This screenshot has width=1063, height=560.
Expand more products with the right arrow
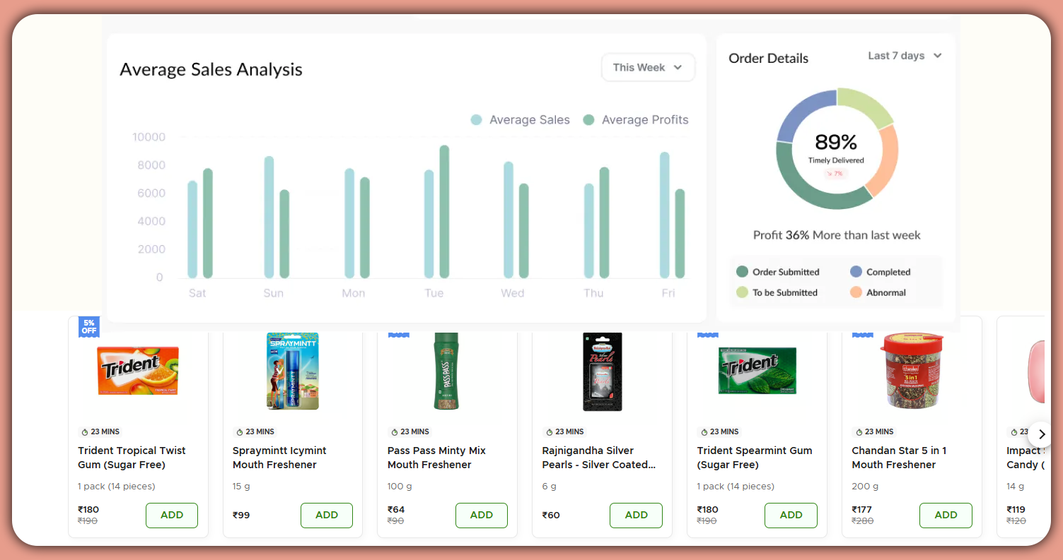(x=1041, y=434)
